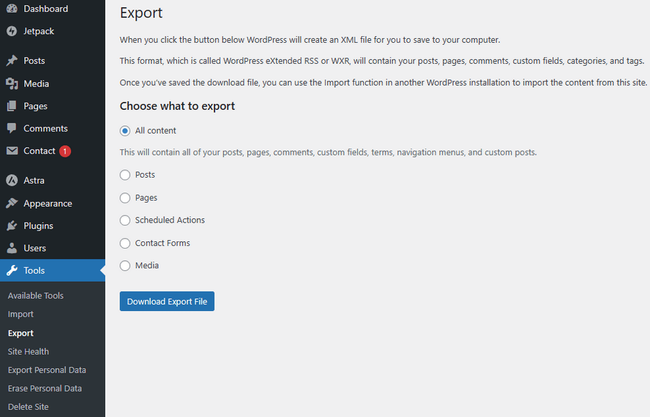This screenshot has width=650, height=417.
Task: Open Media library camera-music icon
Action: [12, 84]
